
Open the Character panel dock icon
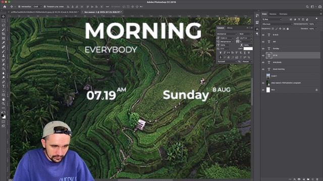click(257, 30)
